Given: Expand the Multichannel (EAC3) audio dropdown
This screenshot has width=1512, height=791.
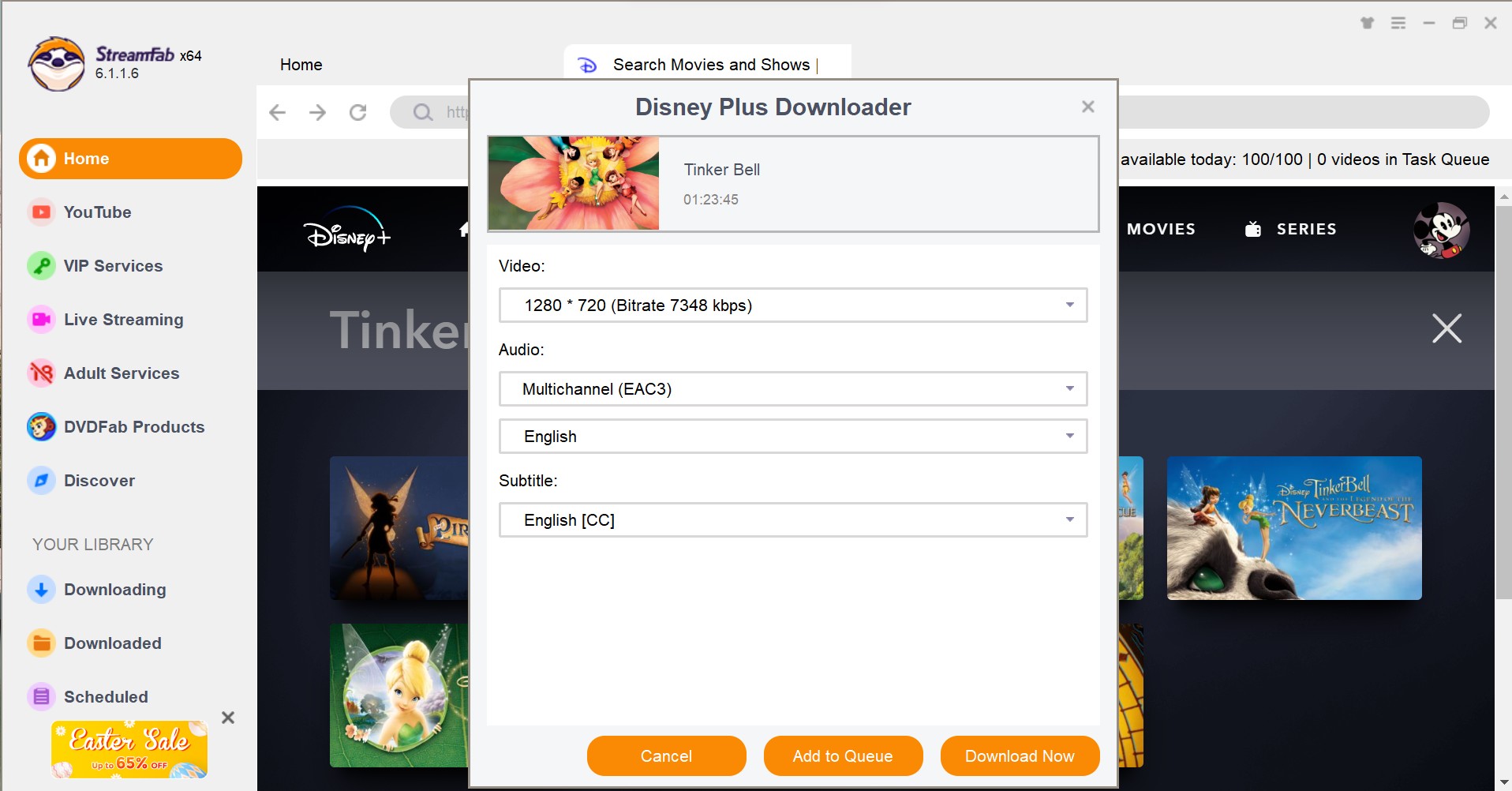Looking at the screenshot, I should pos(793,389).
